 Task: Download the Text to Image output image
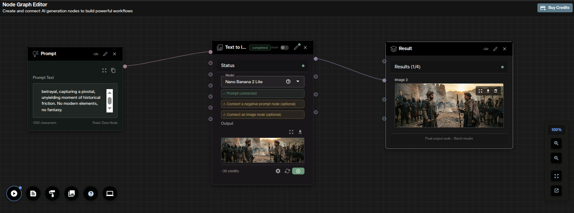[300, 132]
